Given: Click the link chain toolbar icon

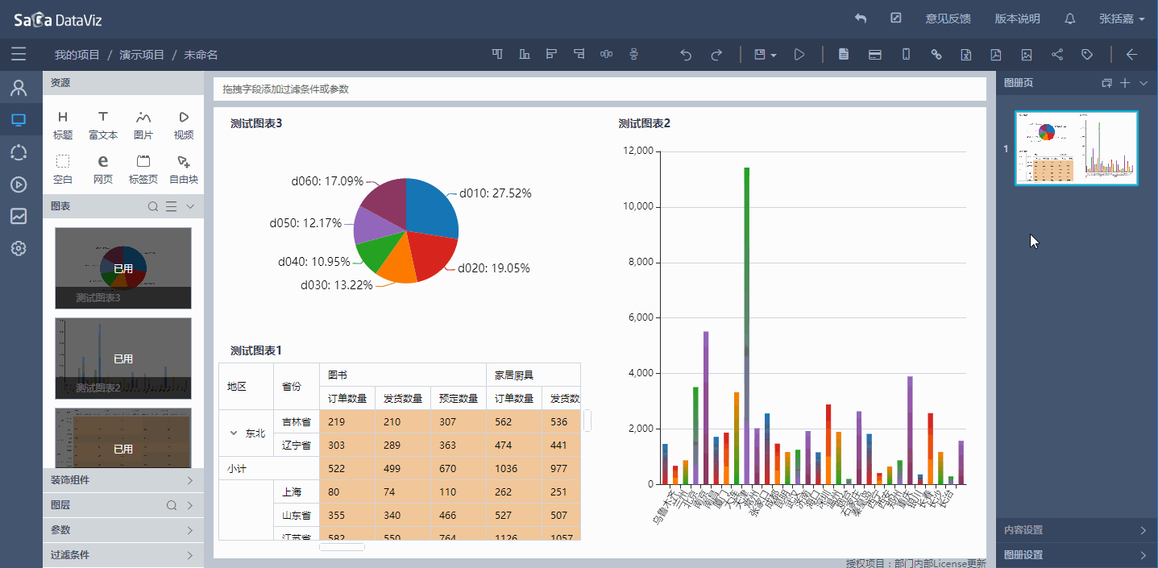Looking at the screenshot, I should point(936,55).
